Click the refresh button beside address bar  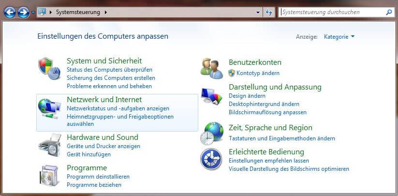pos(269,12)
